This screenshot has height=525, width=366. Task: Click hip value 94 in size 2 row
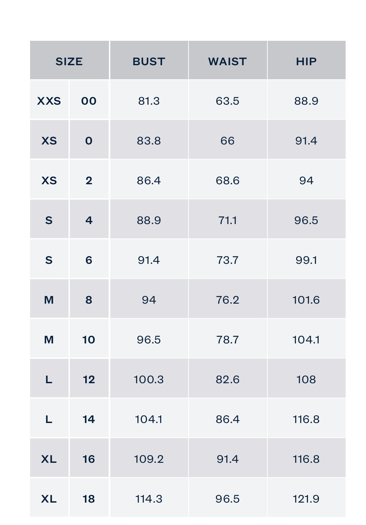tap(306, 180)
